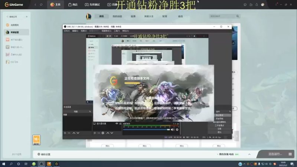
Task: Open source properties gear in the sources panel
Action: (103, 133)
